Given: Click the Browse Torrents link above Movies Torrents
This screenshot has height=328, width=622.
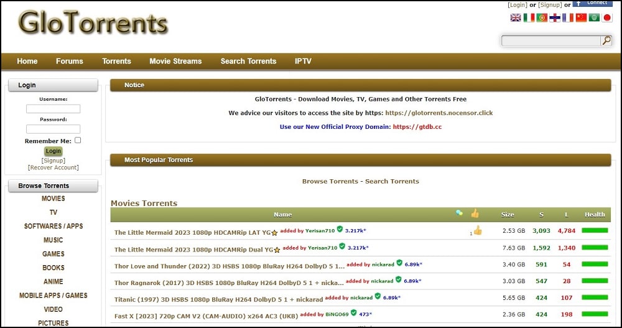Looking at the screenshot, I should click(x=330, y=181).
